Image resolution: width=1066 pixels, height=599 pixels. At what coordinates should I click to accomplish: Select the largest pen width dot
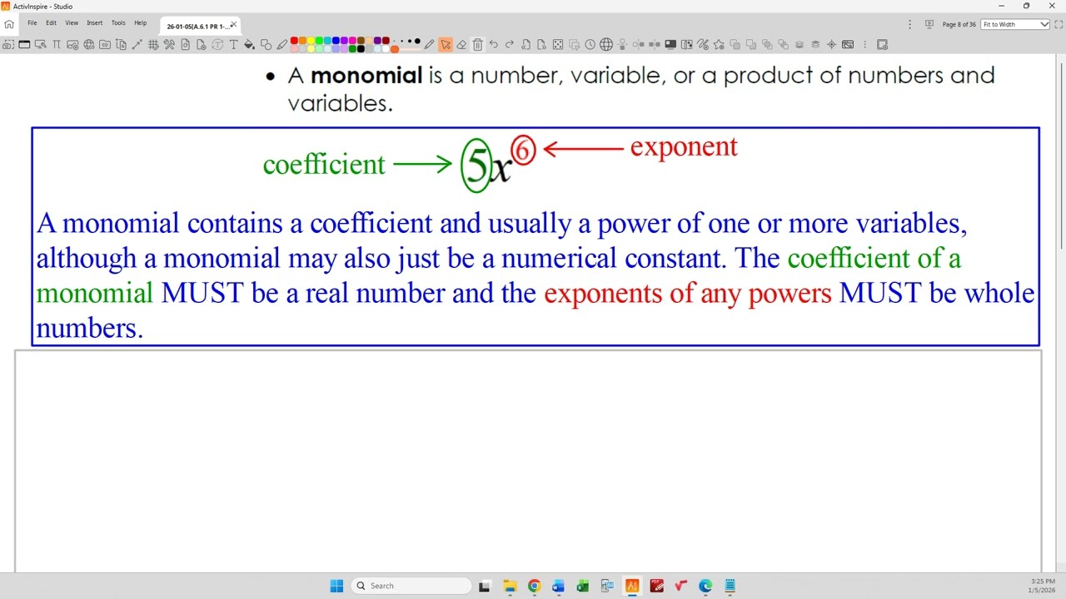pos(417,40)
